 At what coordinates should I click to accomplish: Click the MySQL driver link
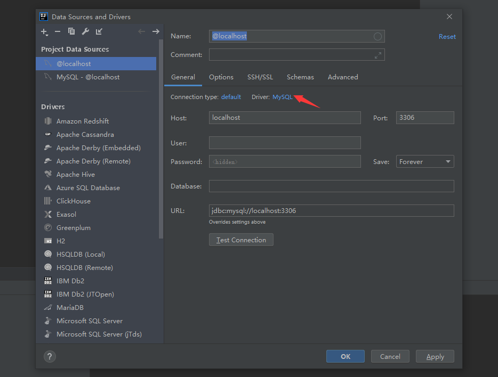pos(283,97)
